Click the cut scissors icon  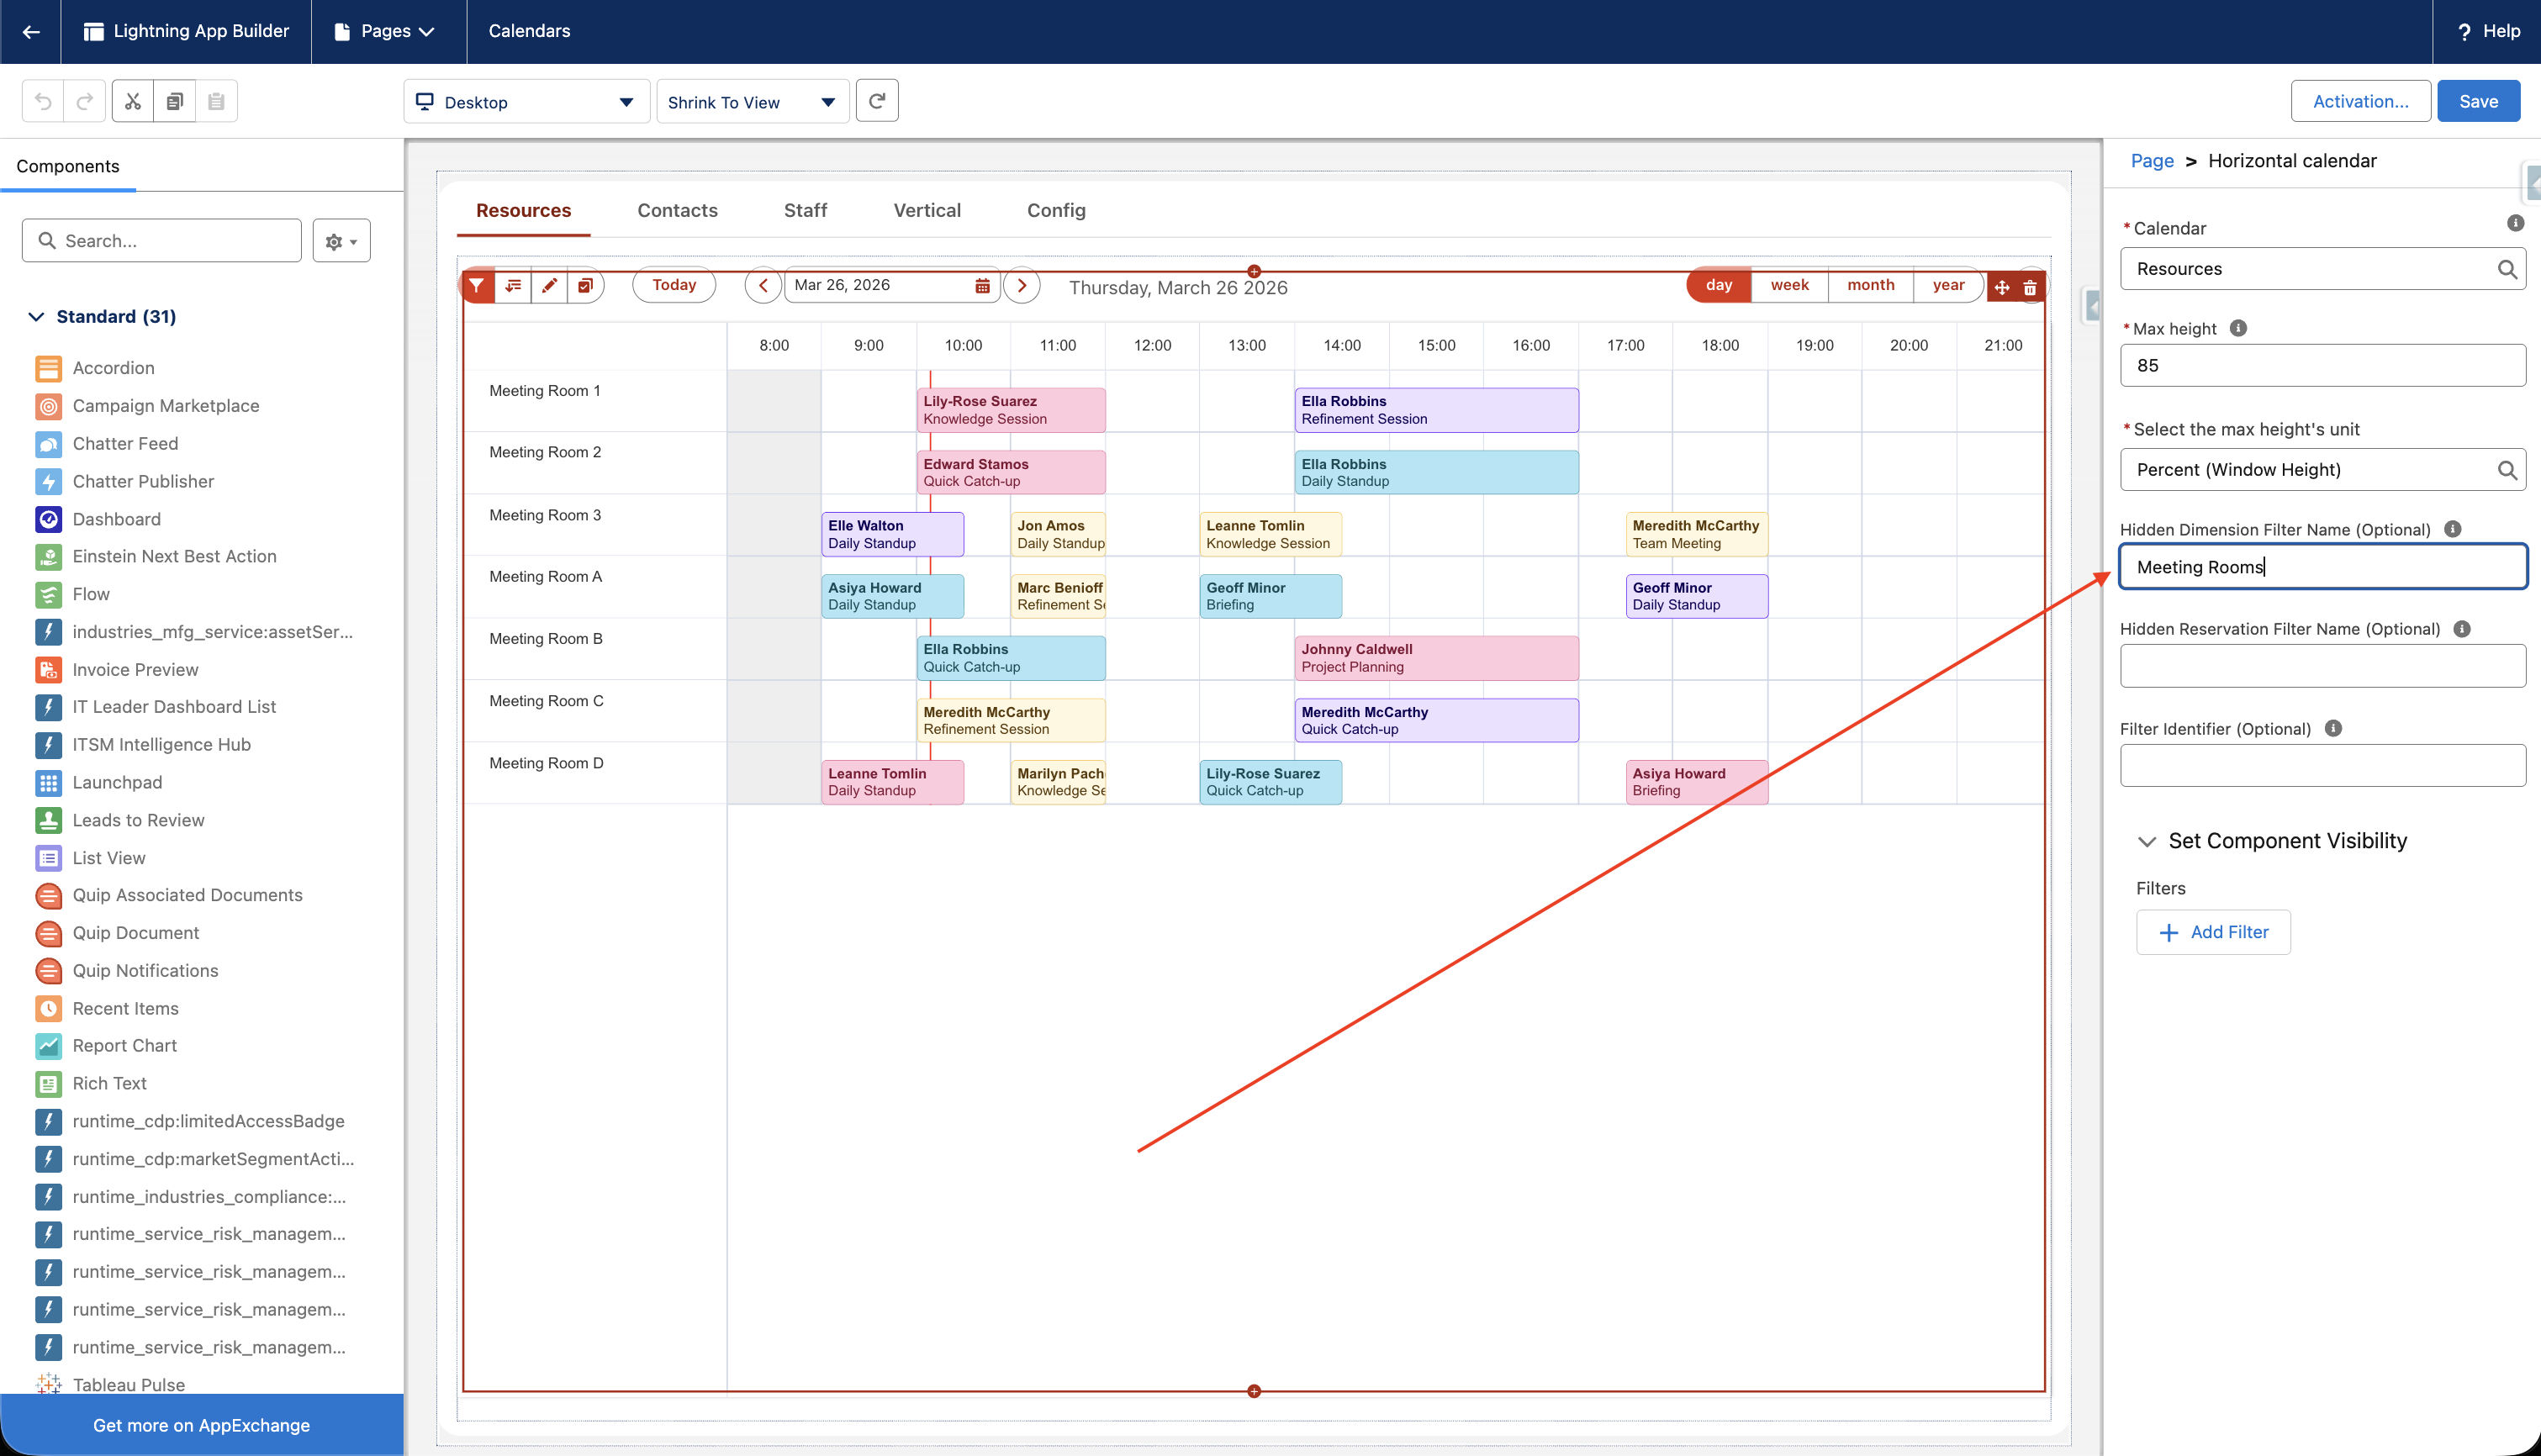(133, 101)
